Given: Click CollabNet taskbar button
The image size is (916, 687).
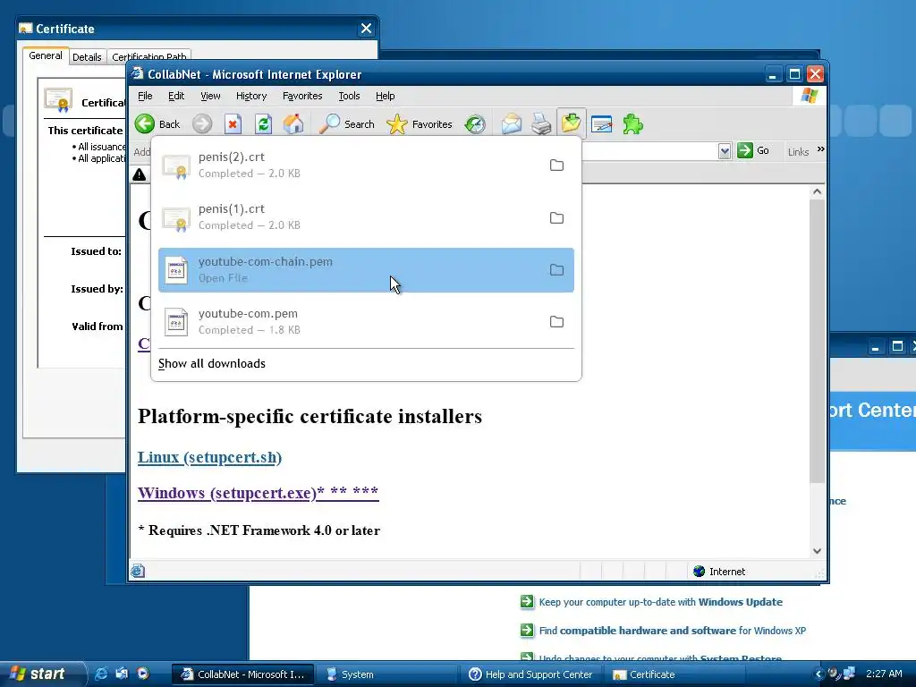Looking at the screenshot, I should point(243,674).
